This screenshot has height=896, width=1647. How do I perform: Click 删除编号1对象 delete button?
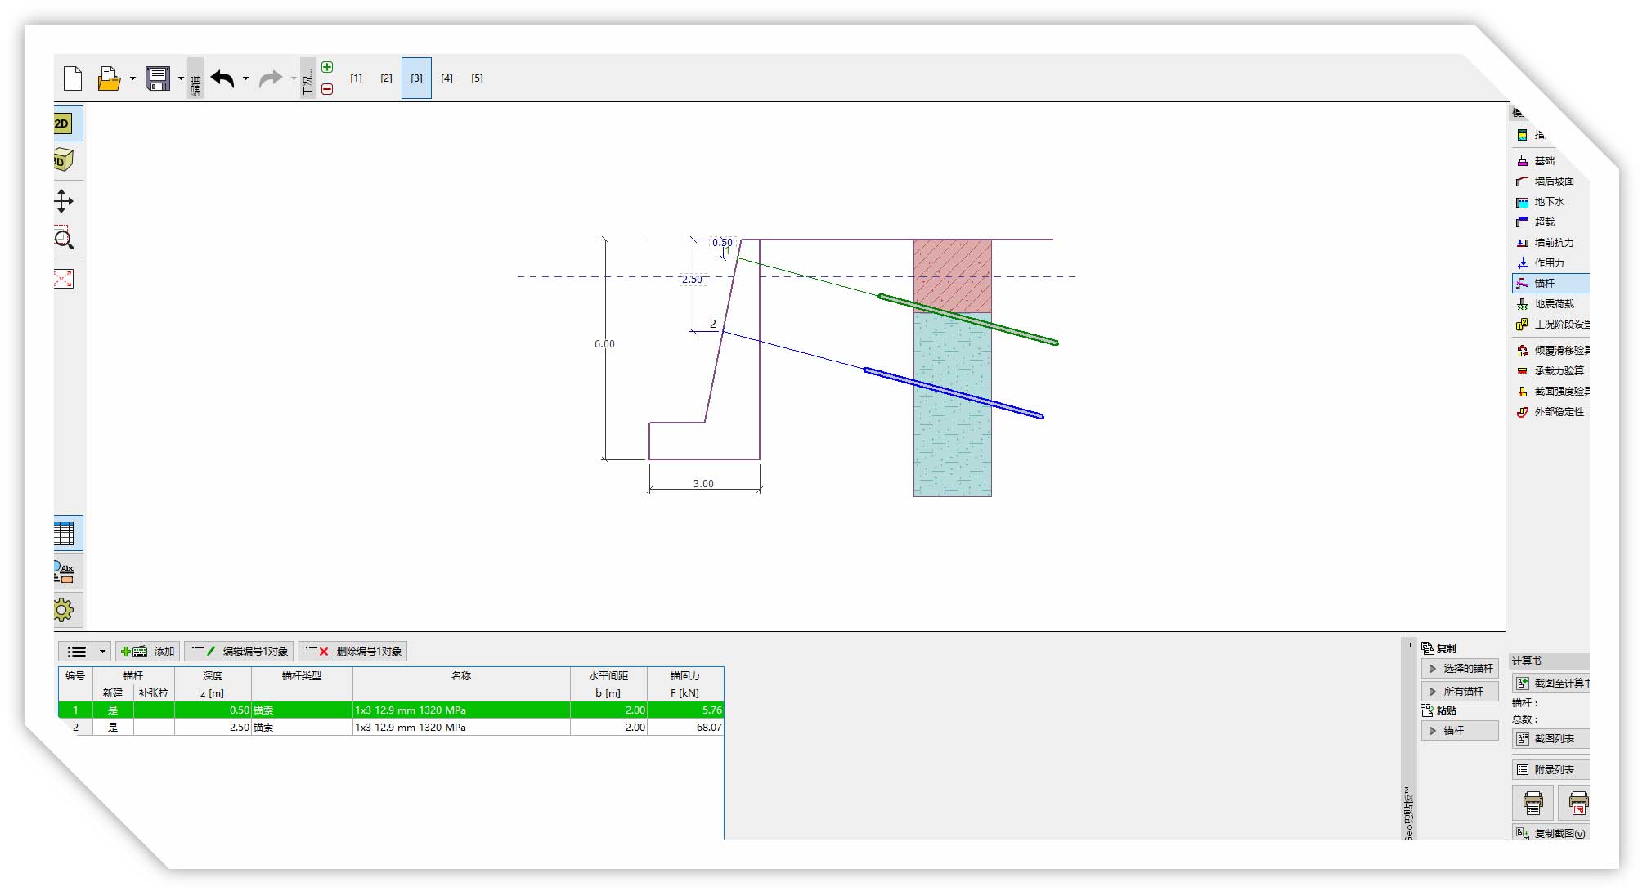(352, 652)
